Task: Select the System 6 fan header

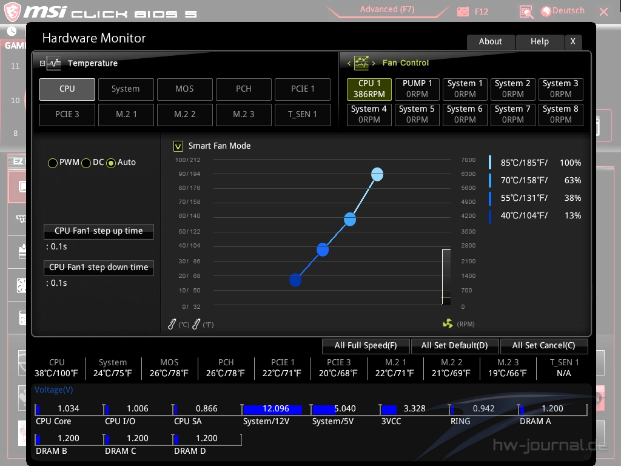Action: pos(465,115)
